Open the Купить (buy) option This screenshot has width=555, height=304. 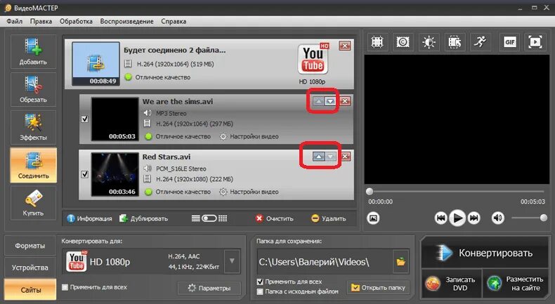(33, 203)
